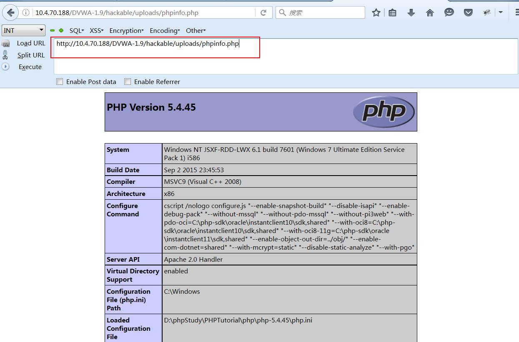Enable Post data checkbox
519x342 pixels.
point(60,82)
